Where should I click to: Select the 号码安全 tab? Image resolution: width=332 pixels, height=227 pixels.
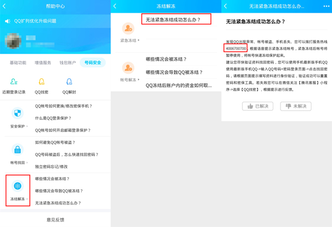pos(93,63)
